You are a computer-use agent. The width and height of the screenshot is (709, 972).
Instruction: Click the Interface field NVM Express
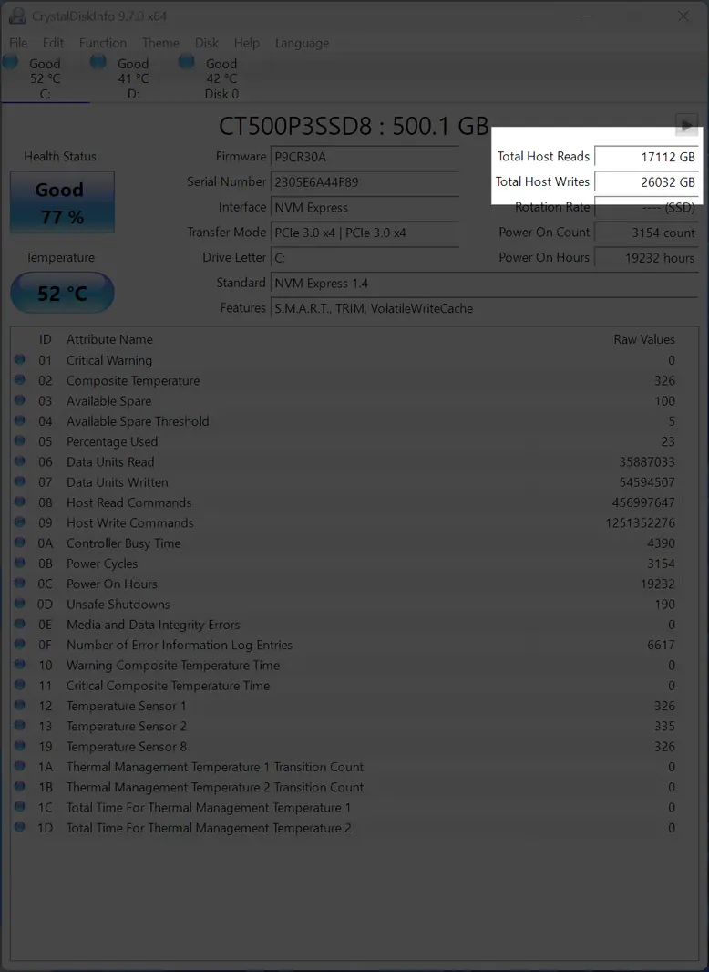(x=365, y=208)
